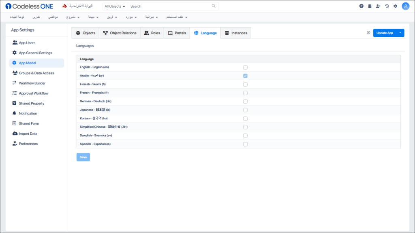Click the search magnifier icon
Screen dimensions: 415x233
(x=214, y=6)
